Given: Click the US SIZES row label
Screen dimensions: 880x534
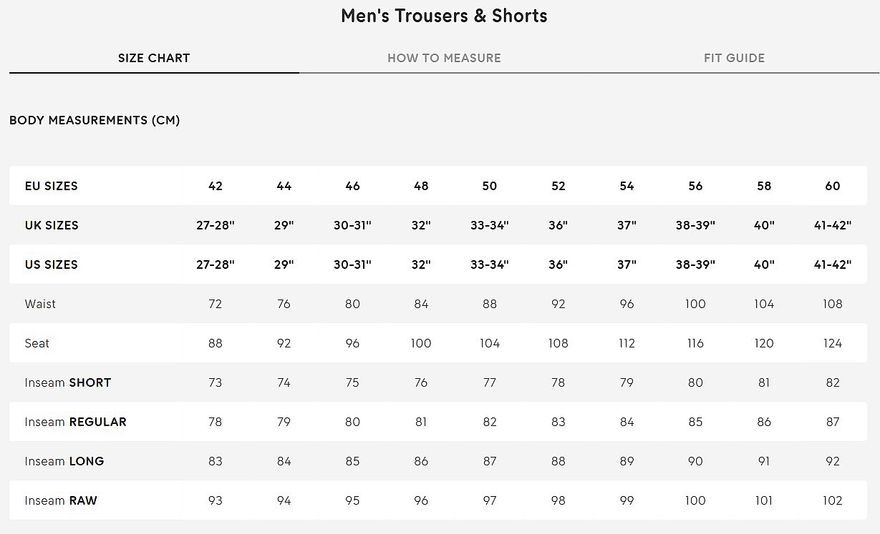Looking at the screenshot, I should (51, 264).
